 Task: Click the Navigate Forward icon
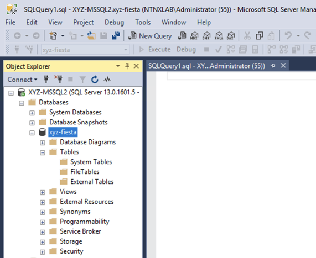pos(36,36)
